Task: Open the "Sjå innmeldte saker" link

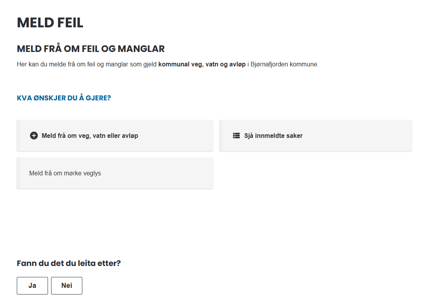Action: click(273, 136)
